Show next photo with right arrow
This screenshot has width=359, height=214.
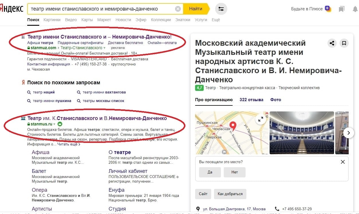(x=348, y=133)
